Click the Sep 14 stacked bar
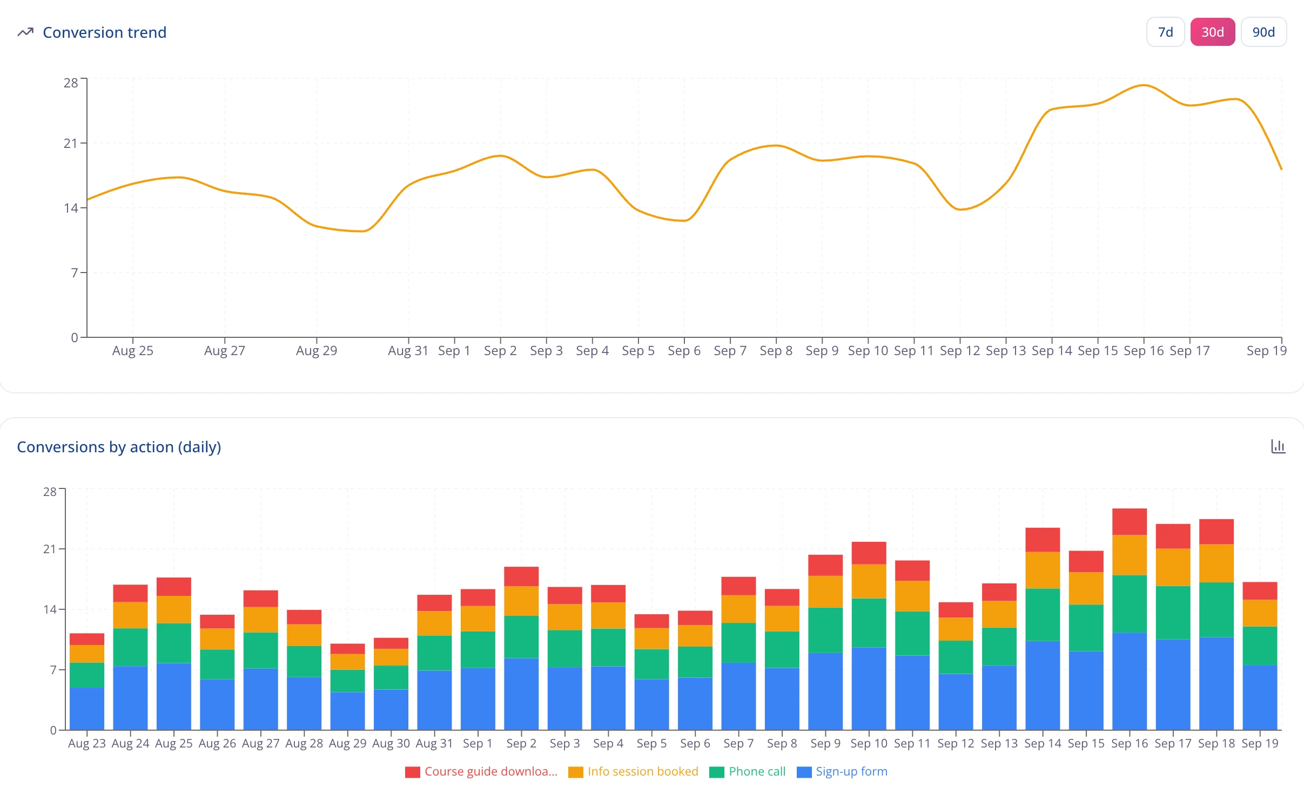The width and height of the screenshot is (1304, 802). [x=1043, y=629]
